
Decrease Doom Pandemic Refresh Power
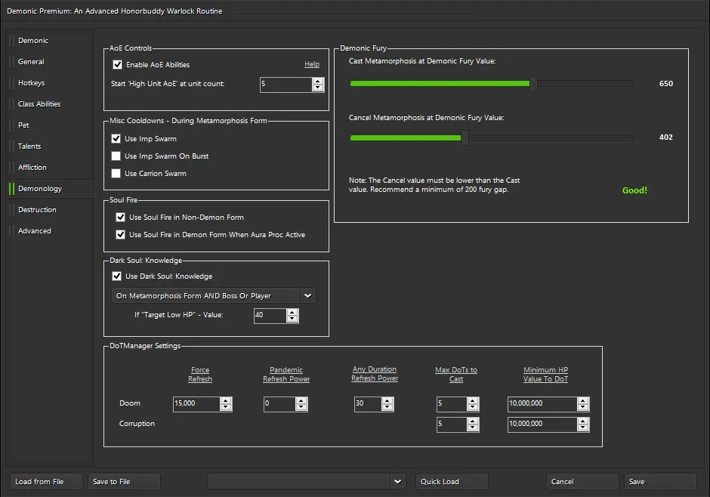[301, 407]
